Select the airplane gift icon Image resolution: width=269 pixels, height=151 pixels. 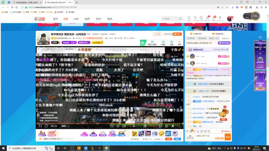pyautogui.click(x=155, y=133)
